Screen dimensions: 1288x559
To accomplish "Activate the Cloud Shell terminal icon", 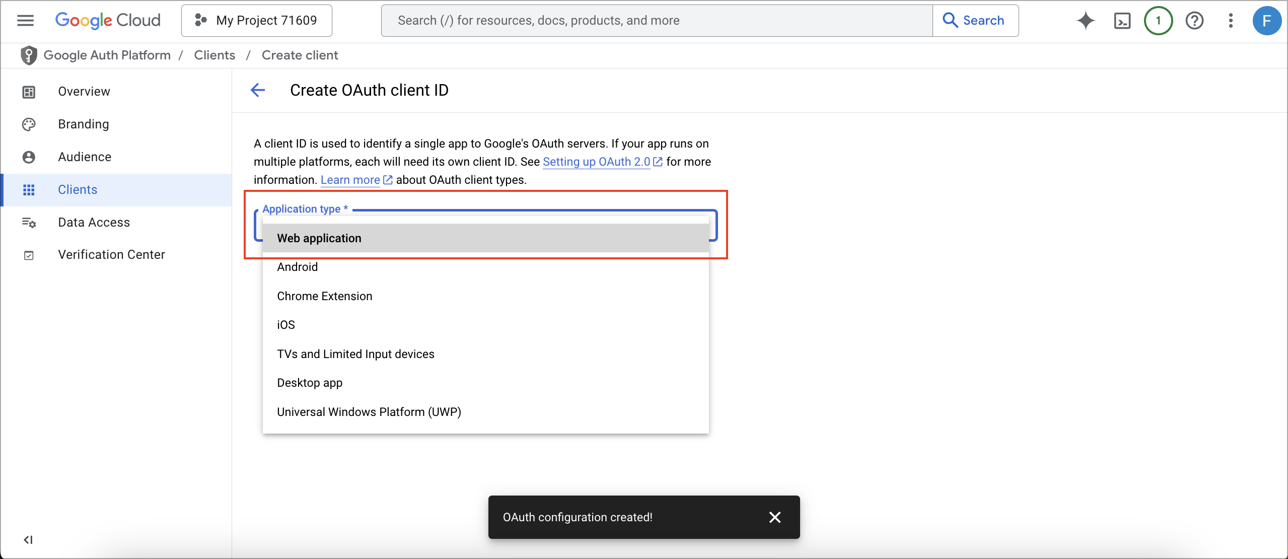I will (1122, 21).
